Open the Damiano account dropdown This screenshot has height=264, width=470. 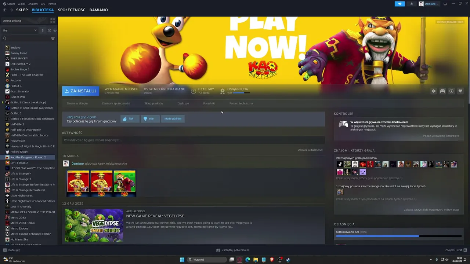(x=429, y=4)
